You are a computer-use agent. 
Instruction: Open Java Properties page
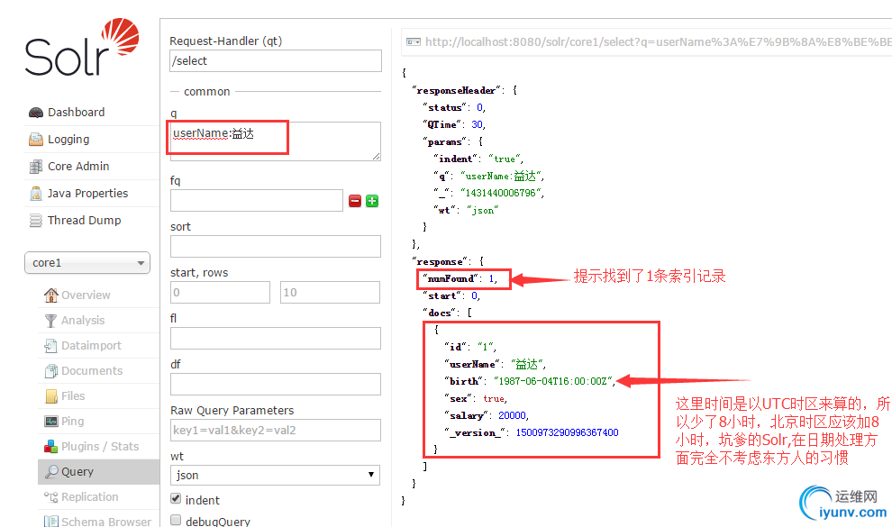tap(87, 194)
